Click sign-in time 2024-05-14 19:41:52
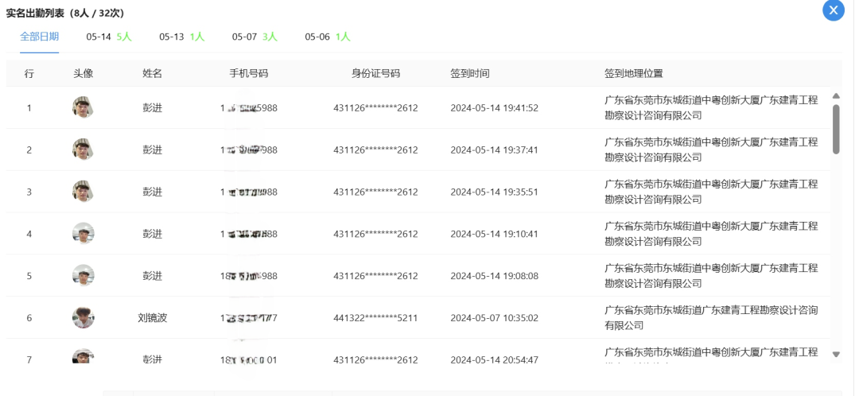This screenshot has width=859, height=396. click(x=494, y=108)
